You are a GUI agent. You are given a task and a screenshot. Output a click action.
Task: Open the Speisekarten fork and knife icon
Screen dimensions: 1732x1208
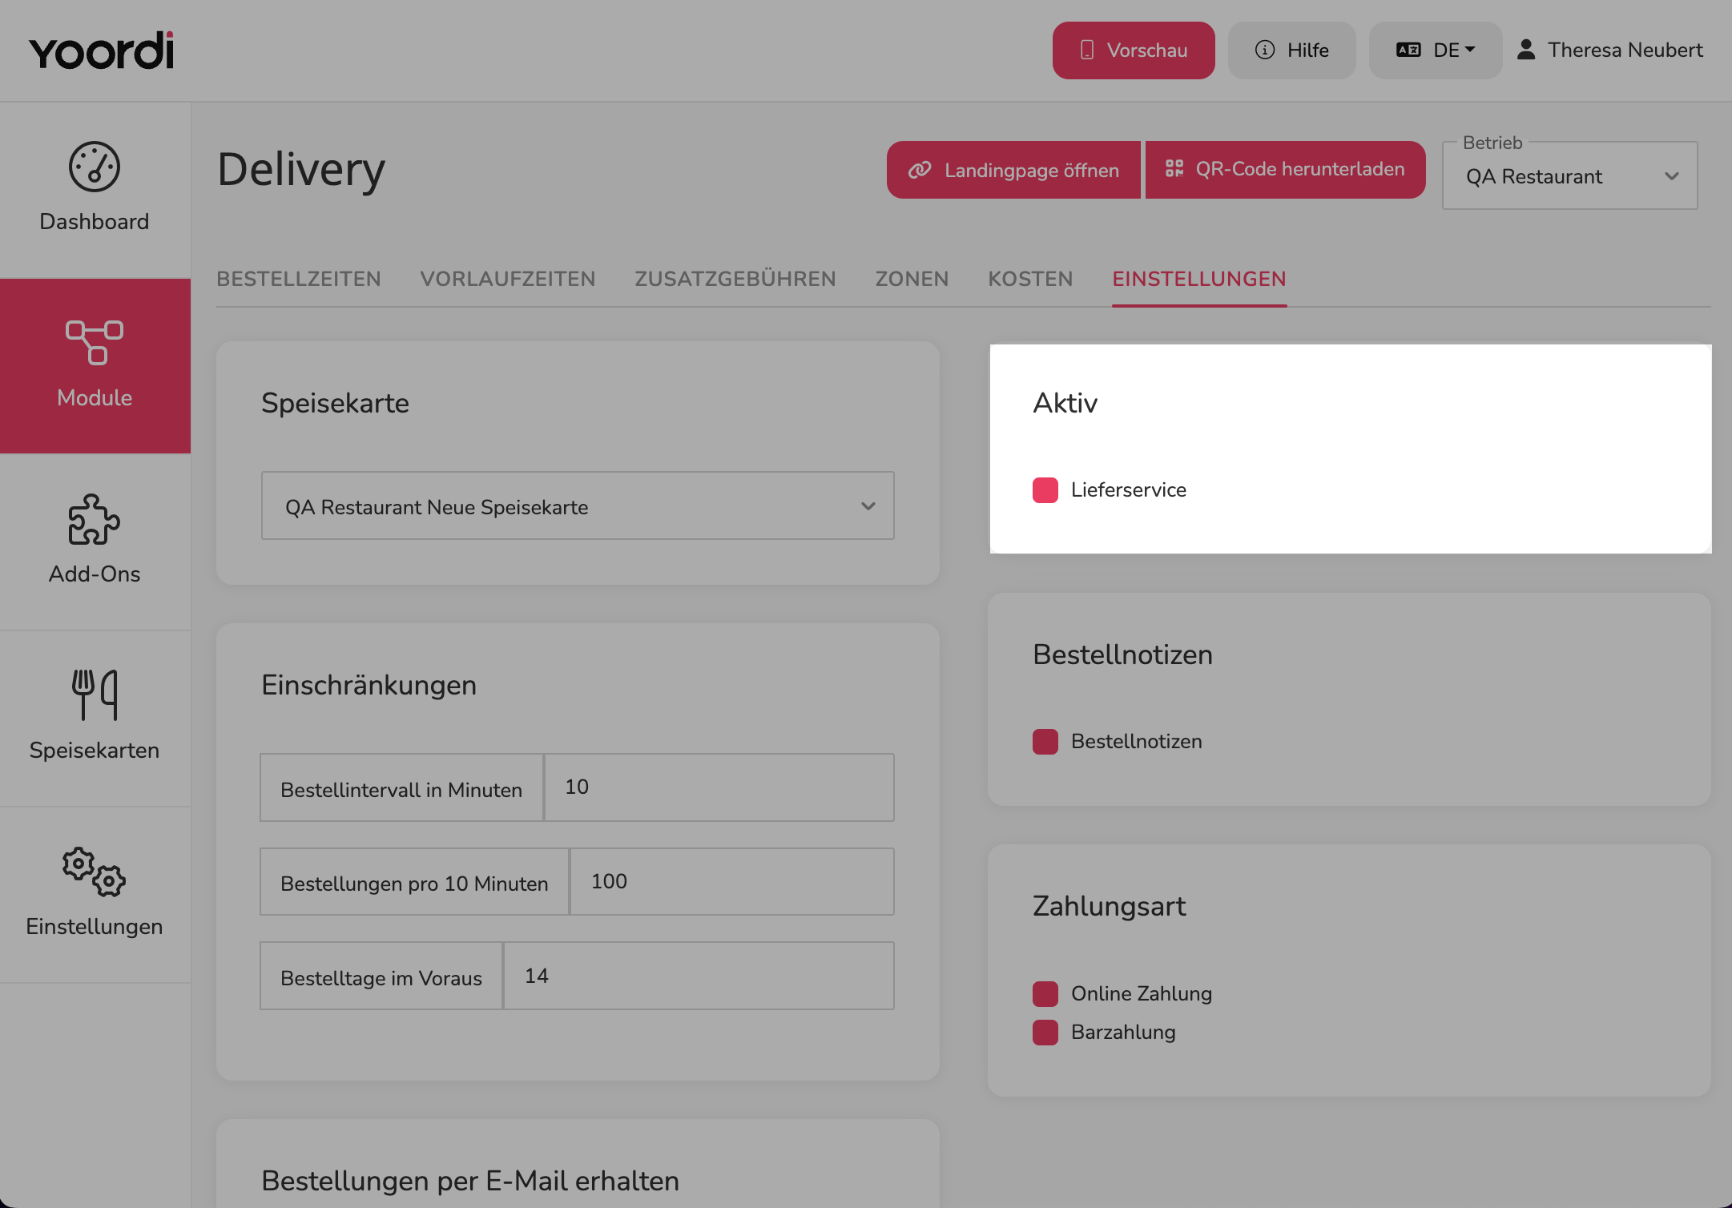click(95, 695)
